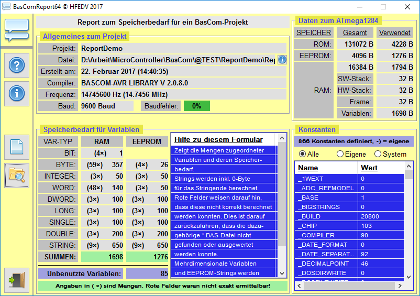Click the Gesamt header label

coord(355,32)
